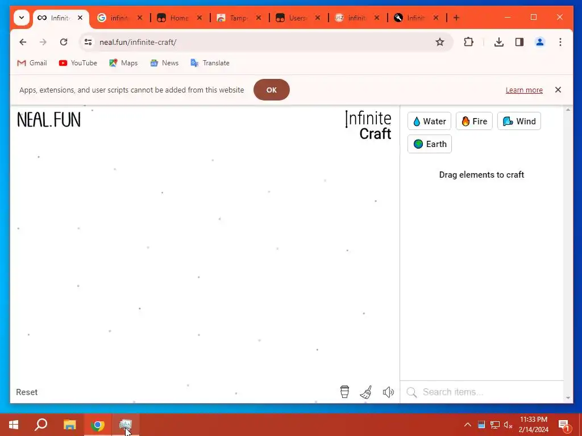Click sidebar scrollbar down arrow
This screenshot has height=436, width=582.
point(568,398)
